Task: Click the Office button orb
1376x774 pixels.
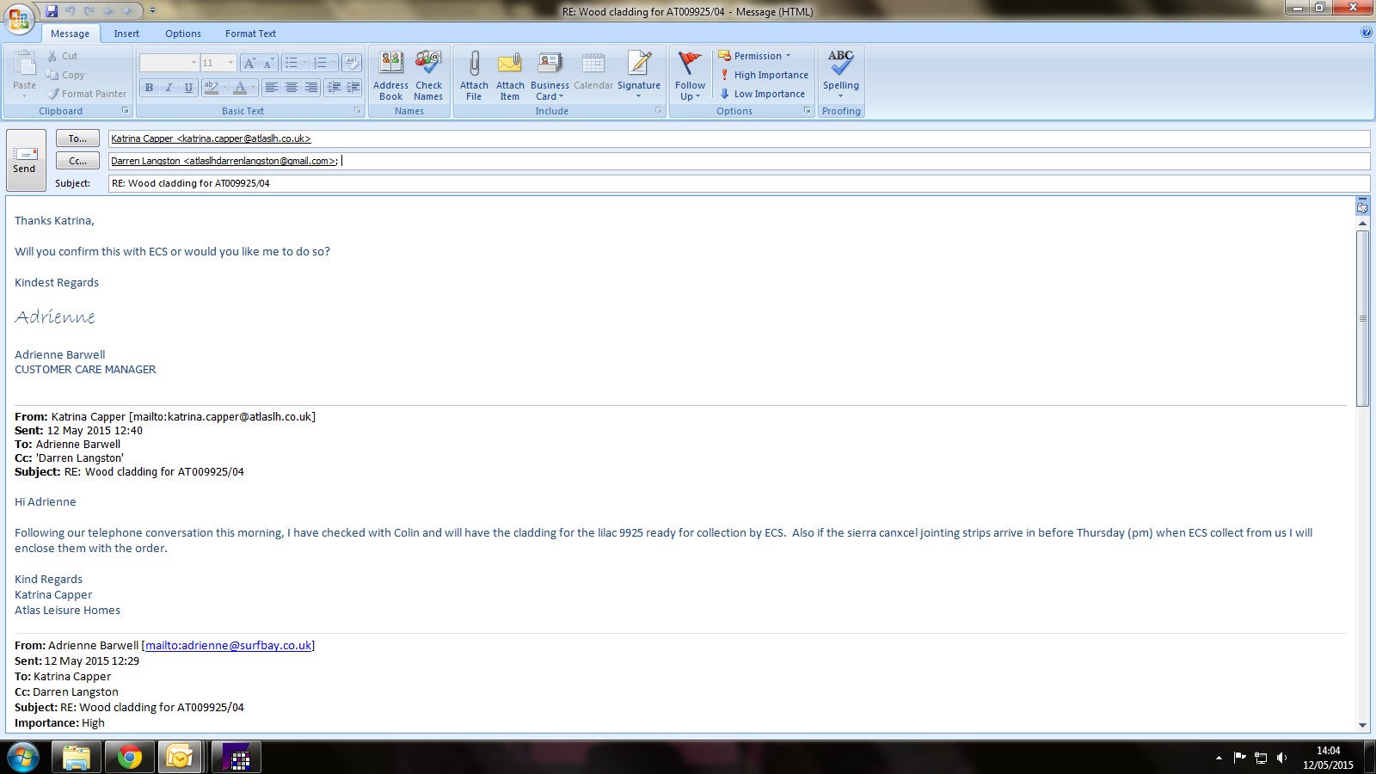Action: pyautogui.click(x=19, y=18)
